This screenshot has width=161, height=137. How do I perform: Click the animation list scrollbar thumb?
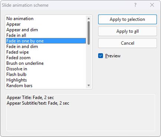[88, 33]
